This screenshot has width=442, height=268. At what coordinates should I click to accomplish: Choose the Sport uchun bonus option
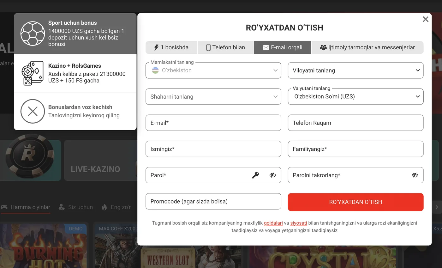(x=75, y=33)
